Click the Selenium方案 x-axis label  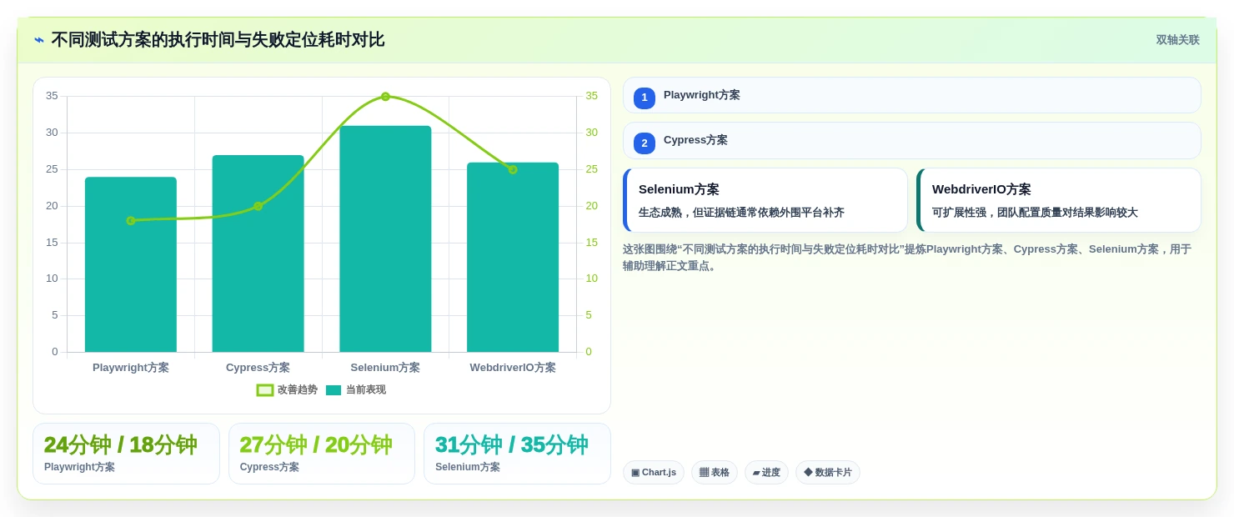(385, 368)
